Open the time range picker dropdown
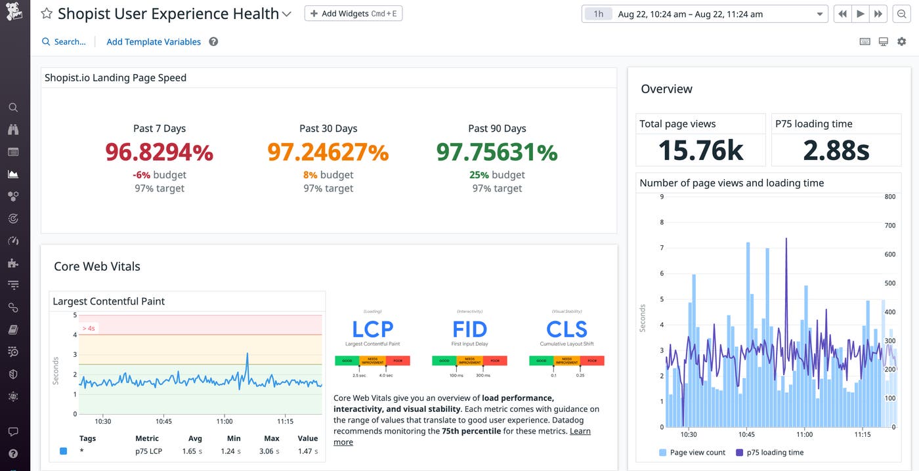 pyautogui.click(x=819, y=13)
